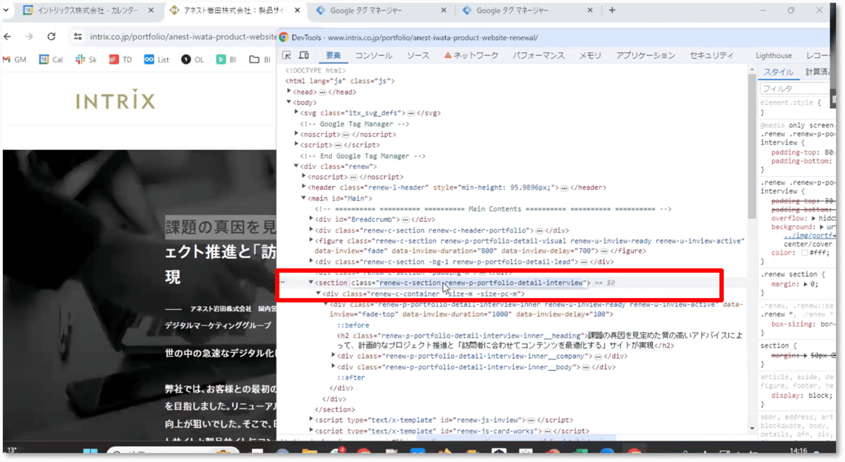Open the first BI bookmark

[226, 60]
